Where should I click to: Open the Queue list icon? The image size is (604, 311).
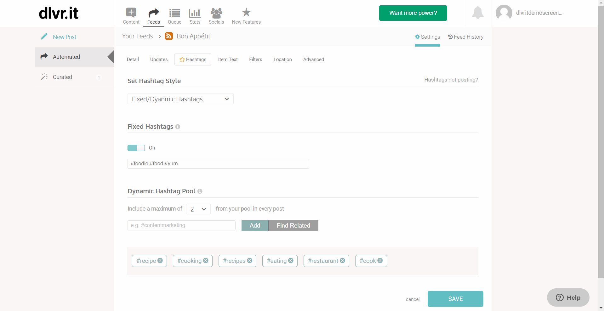pyautogui.click(x=174, y=13)
